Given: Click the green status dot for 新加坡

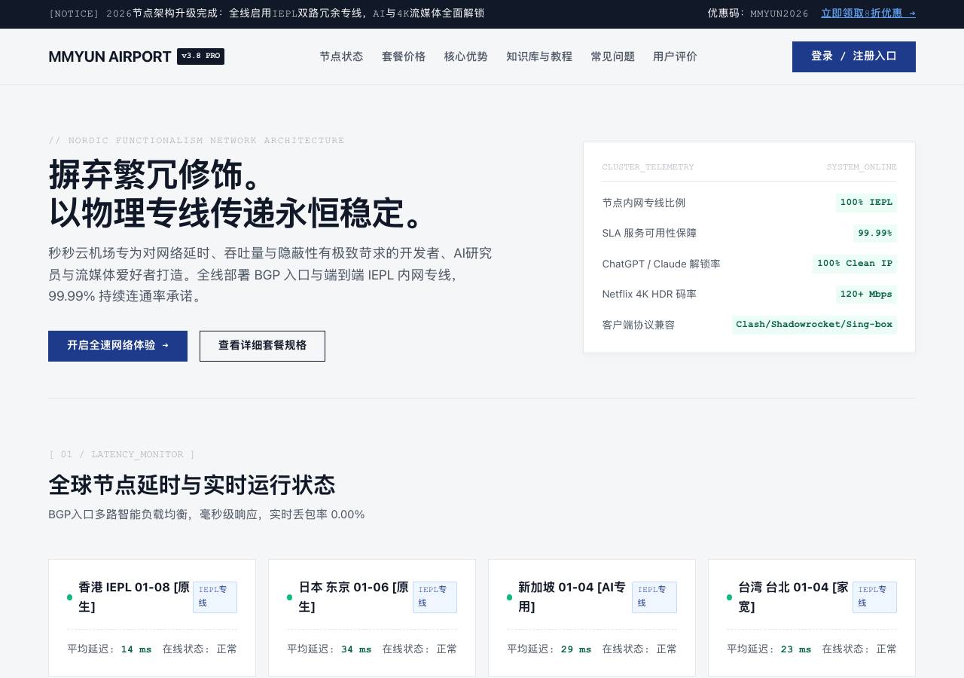Looking at the screenshot, I should pos(510,597).
